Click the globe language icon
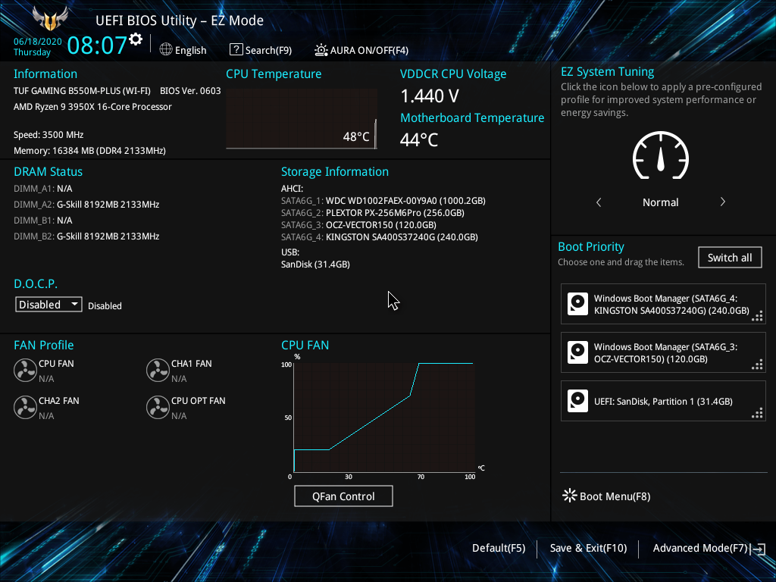Viewport: 776px width, 582px height. coord(166,49)
